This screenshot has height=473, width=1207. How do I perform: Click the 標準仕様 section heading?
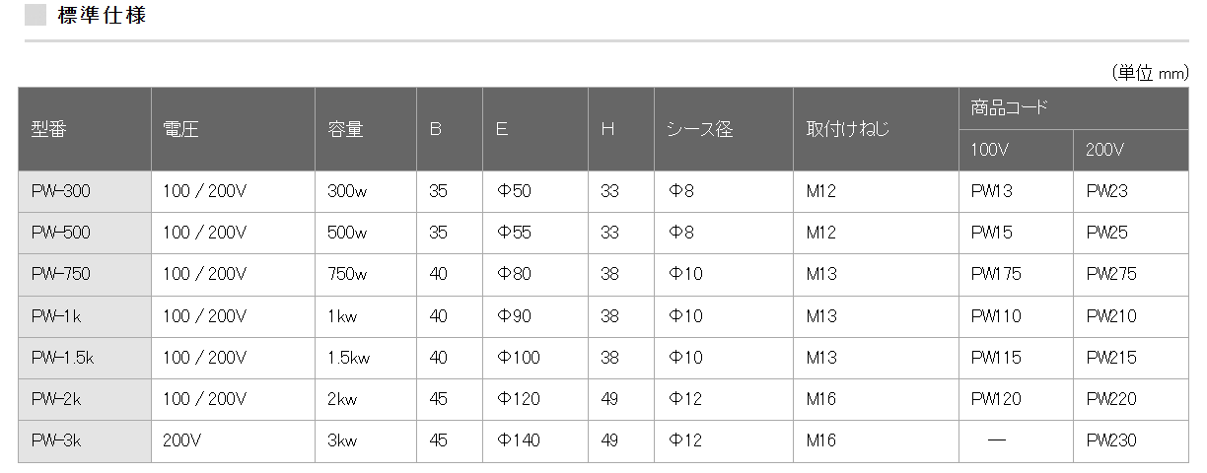tap(102, 16)
